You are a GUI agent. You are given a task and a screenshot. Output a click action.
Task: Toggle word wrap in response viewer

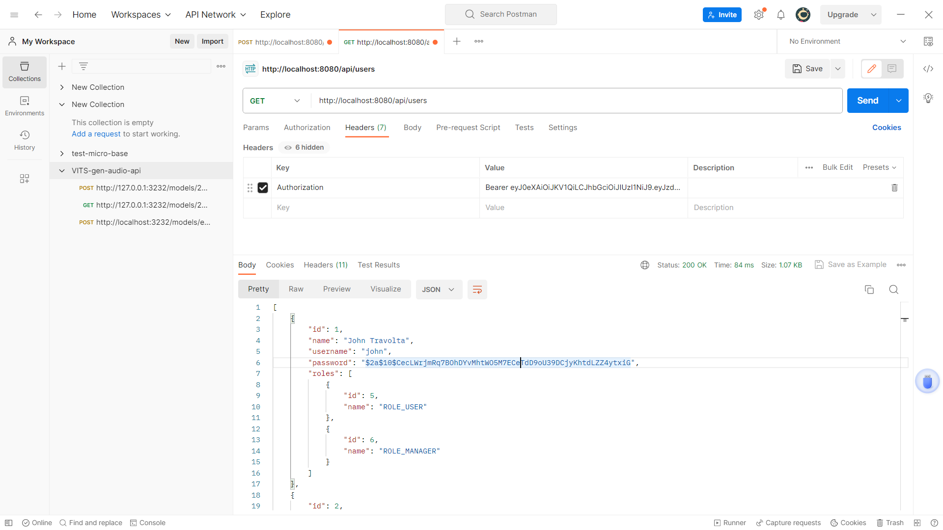[x=477, y=290]
